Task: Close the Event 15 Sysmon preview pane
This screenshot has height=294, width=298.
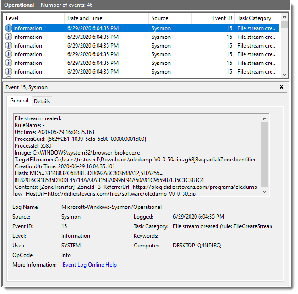Action: click(x=282, y=87)
